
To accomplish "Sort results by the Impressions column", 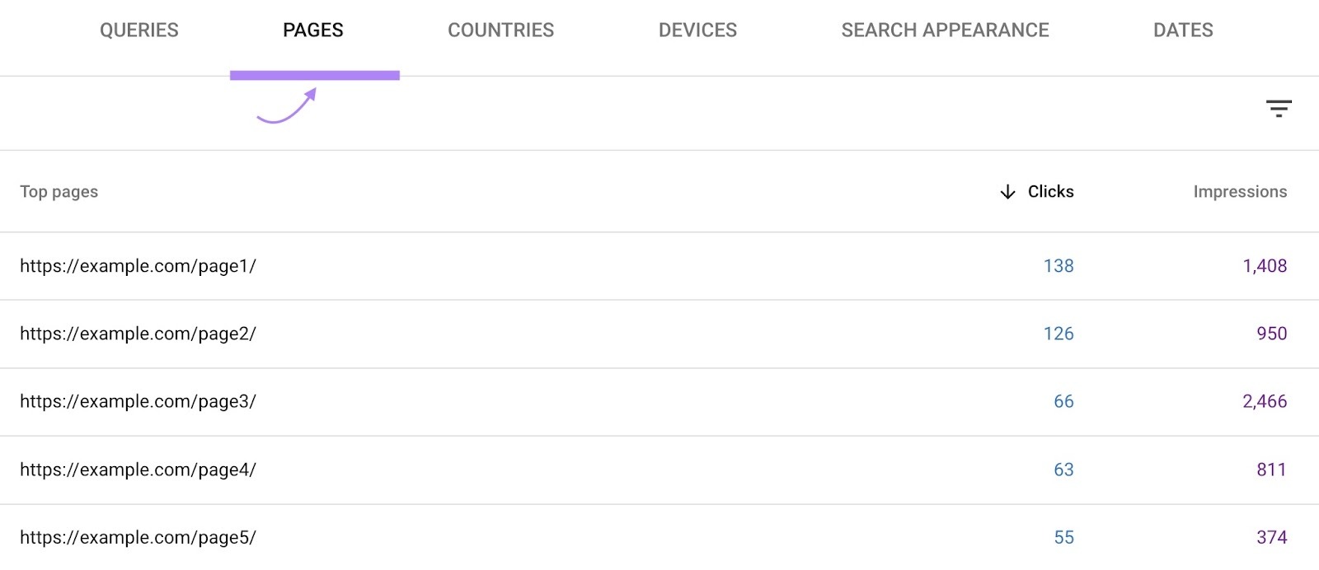I will click(x=1240, y=192).
